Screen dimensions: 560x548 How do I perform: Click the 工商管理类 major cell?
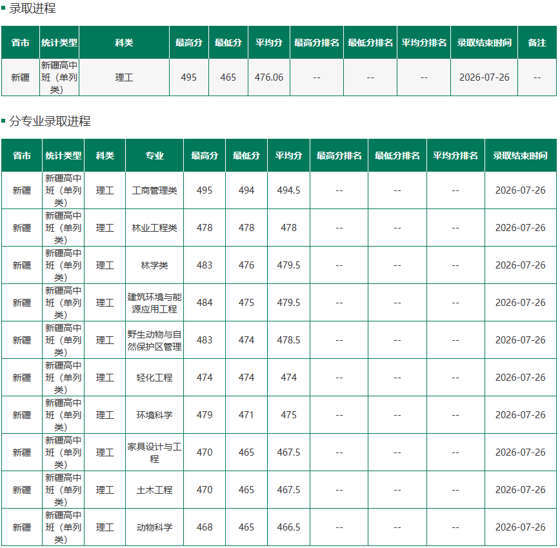(x=154, y=190)
